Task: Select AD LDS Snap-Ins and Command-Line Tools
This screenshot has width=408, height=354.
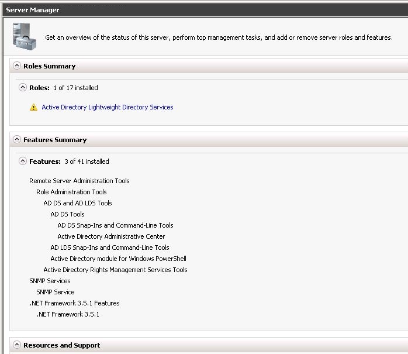Action: (x=110, y=248)
